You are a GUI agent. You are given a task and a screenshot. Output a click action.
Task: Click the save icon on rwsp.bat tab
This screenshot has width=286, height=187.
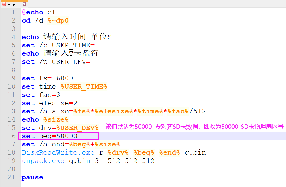point(4,4)
